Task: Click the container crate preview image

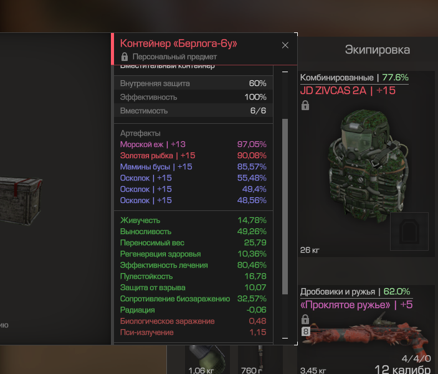Action: point(19,200)
